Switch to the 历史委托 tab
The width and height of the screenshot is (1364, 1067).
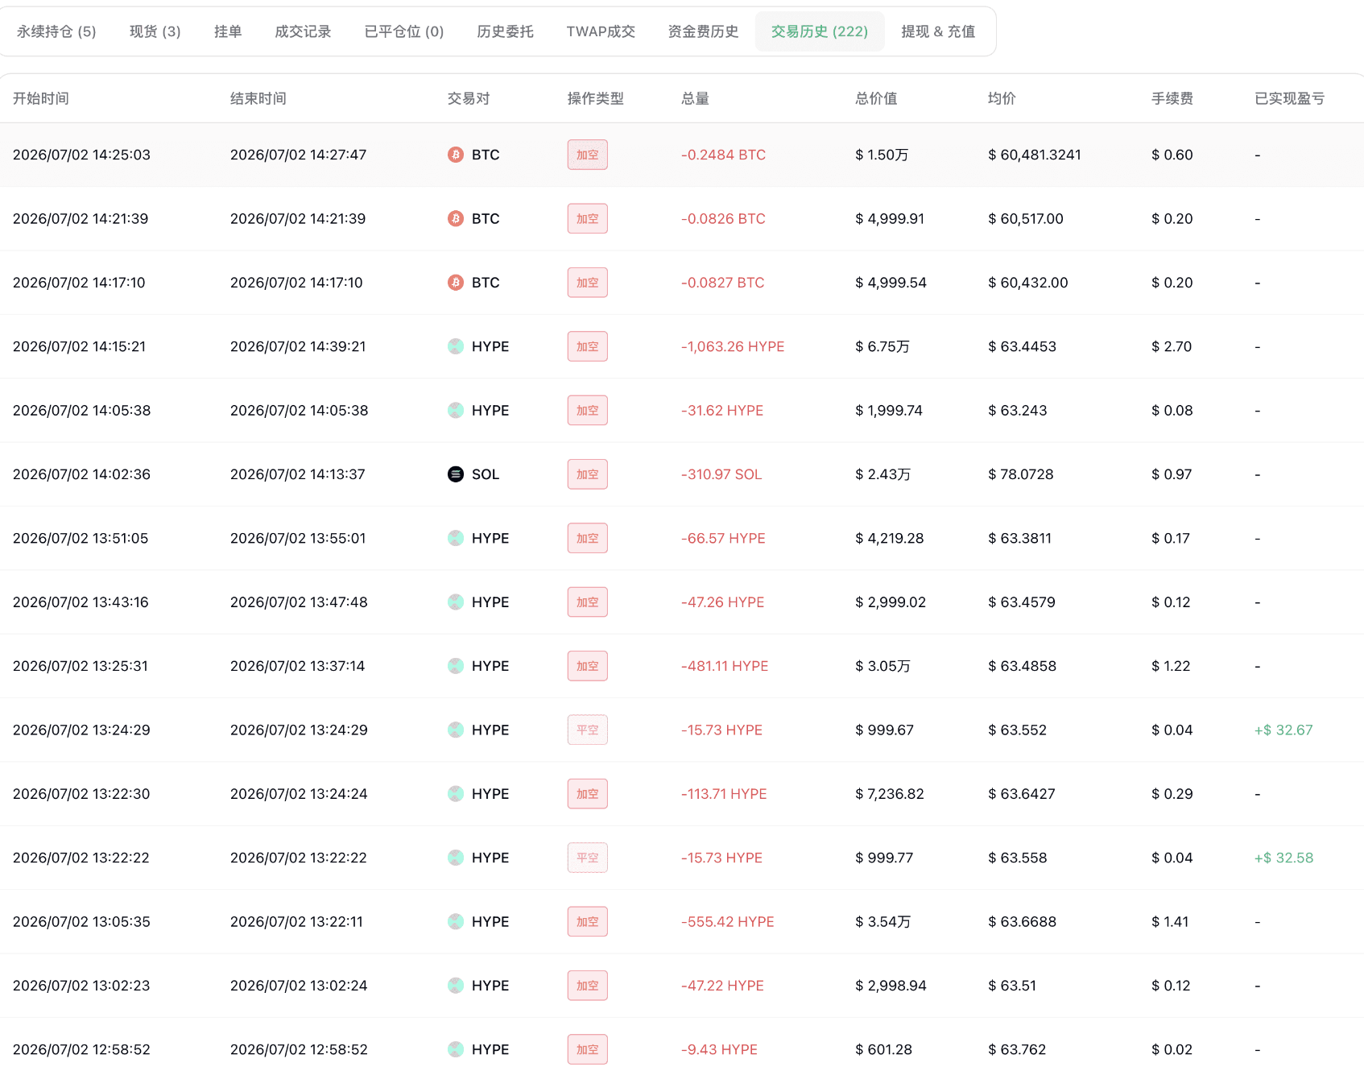tap(505, 31)
